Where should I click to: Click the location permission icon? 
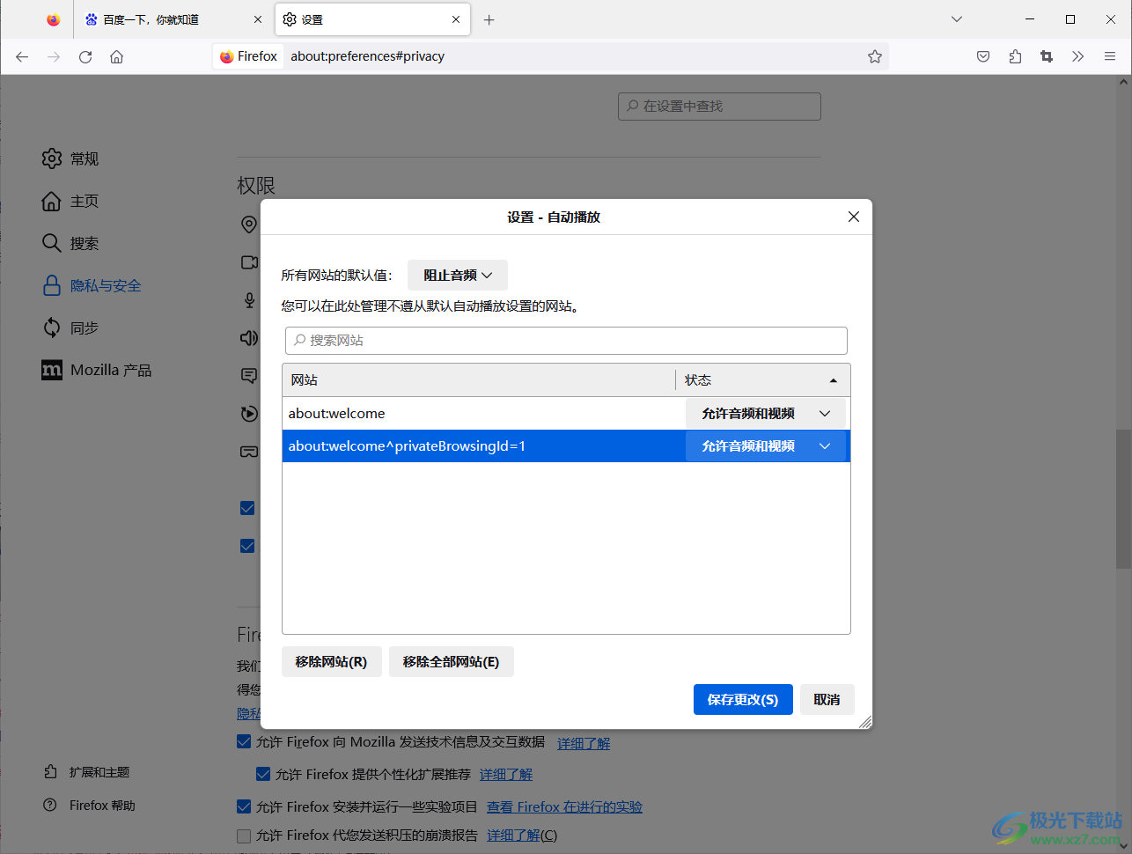pos(249,225)
